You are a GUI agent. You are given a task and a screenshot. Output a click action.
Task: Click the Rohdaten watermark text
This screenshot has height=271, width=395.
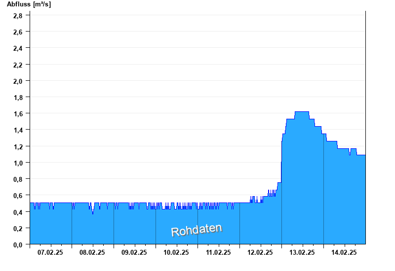pyautogui.click(x=197, y=230)
